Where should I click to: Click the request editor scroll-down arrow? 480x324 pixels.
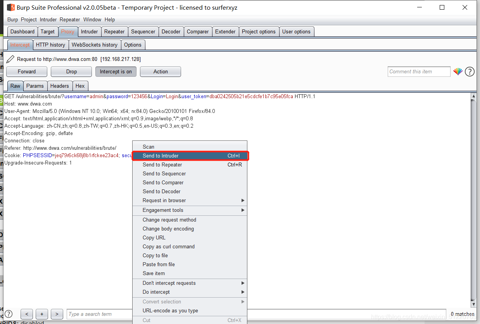coord(473,303)
